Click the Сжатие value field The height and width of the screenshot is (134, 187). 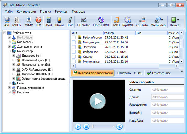pyautogui.click(x=168, y=90)
